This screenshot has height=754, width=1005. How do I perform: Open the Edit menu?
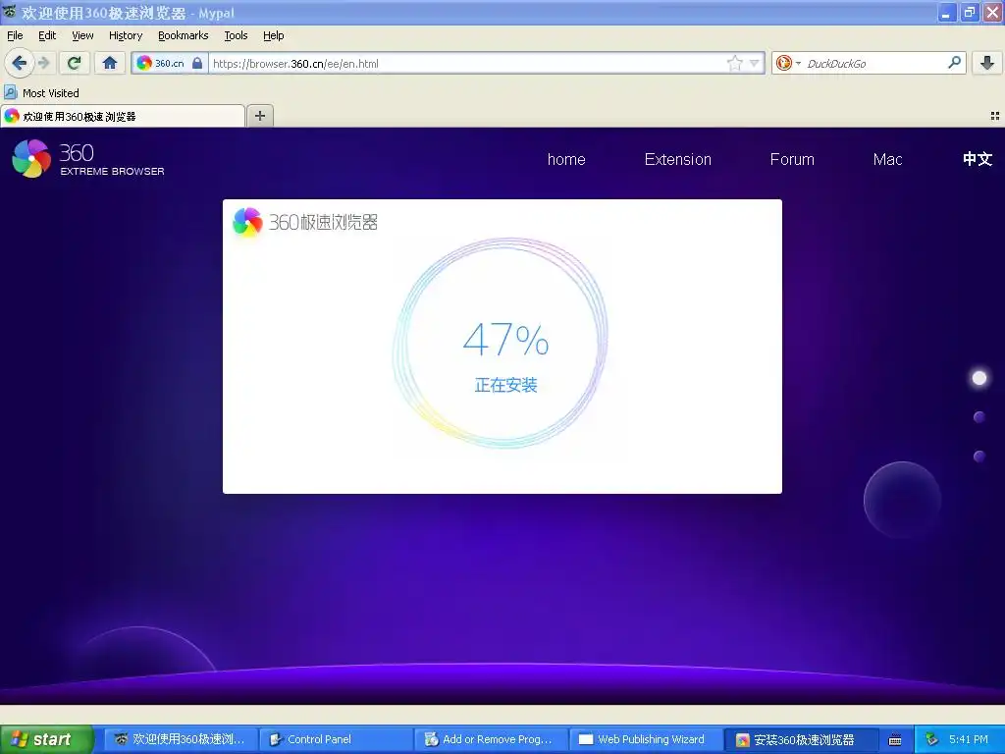(47, 35)
